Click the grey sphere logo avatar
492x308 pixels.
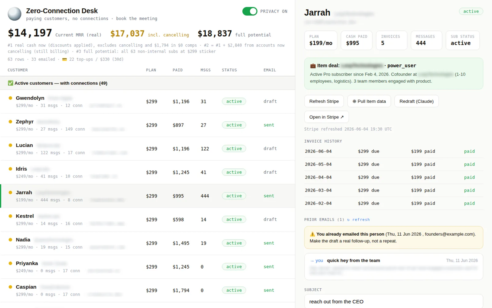tap(14, 14)
